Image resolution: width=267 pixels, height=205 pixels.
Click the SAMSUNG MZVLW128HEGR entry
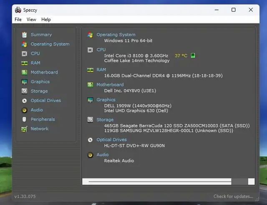[x=169, y=131]
